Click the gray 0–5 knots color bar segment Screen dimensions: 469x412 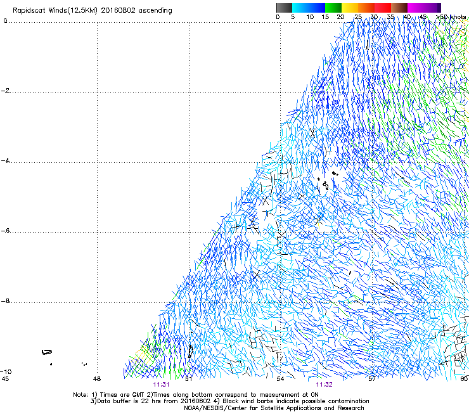284,8
